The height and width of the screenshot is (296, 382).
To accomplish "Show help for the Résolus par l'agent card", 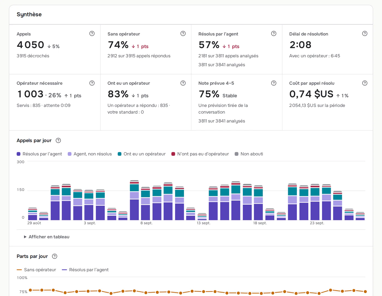I will coord(274,34).
